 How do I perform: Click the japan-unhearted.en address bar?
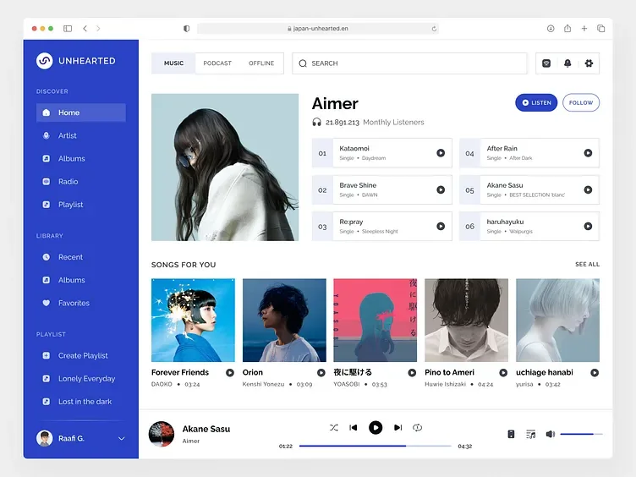pos(318,29)
